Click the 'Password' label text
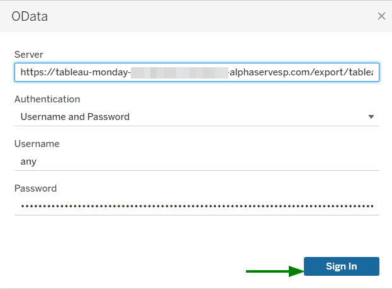392x289 pixels. (35, 188)
